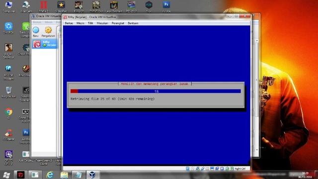Viewport: 318px width, 179px height.
Task: Open the Berkas menu in VM window
Action: click(x=69, y=23)
